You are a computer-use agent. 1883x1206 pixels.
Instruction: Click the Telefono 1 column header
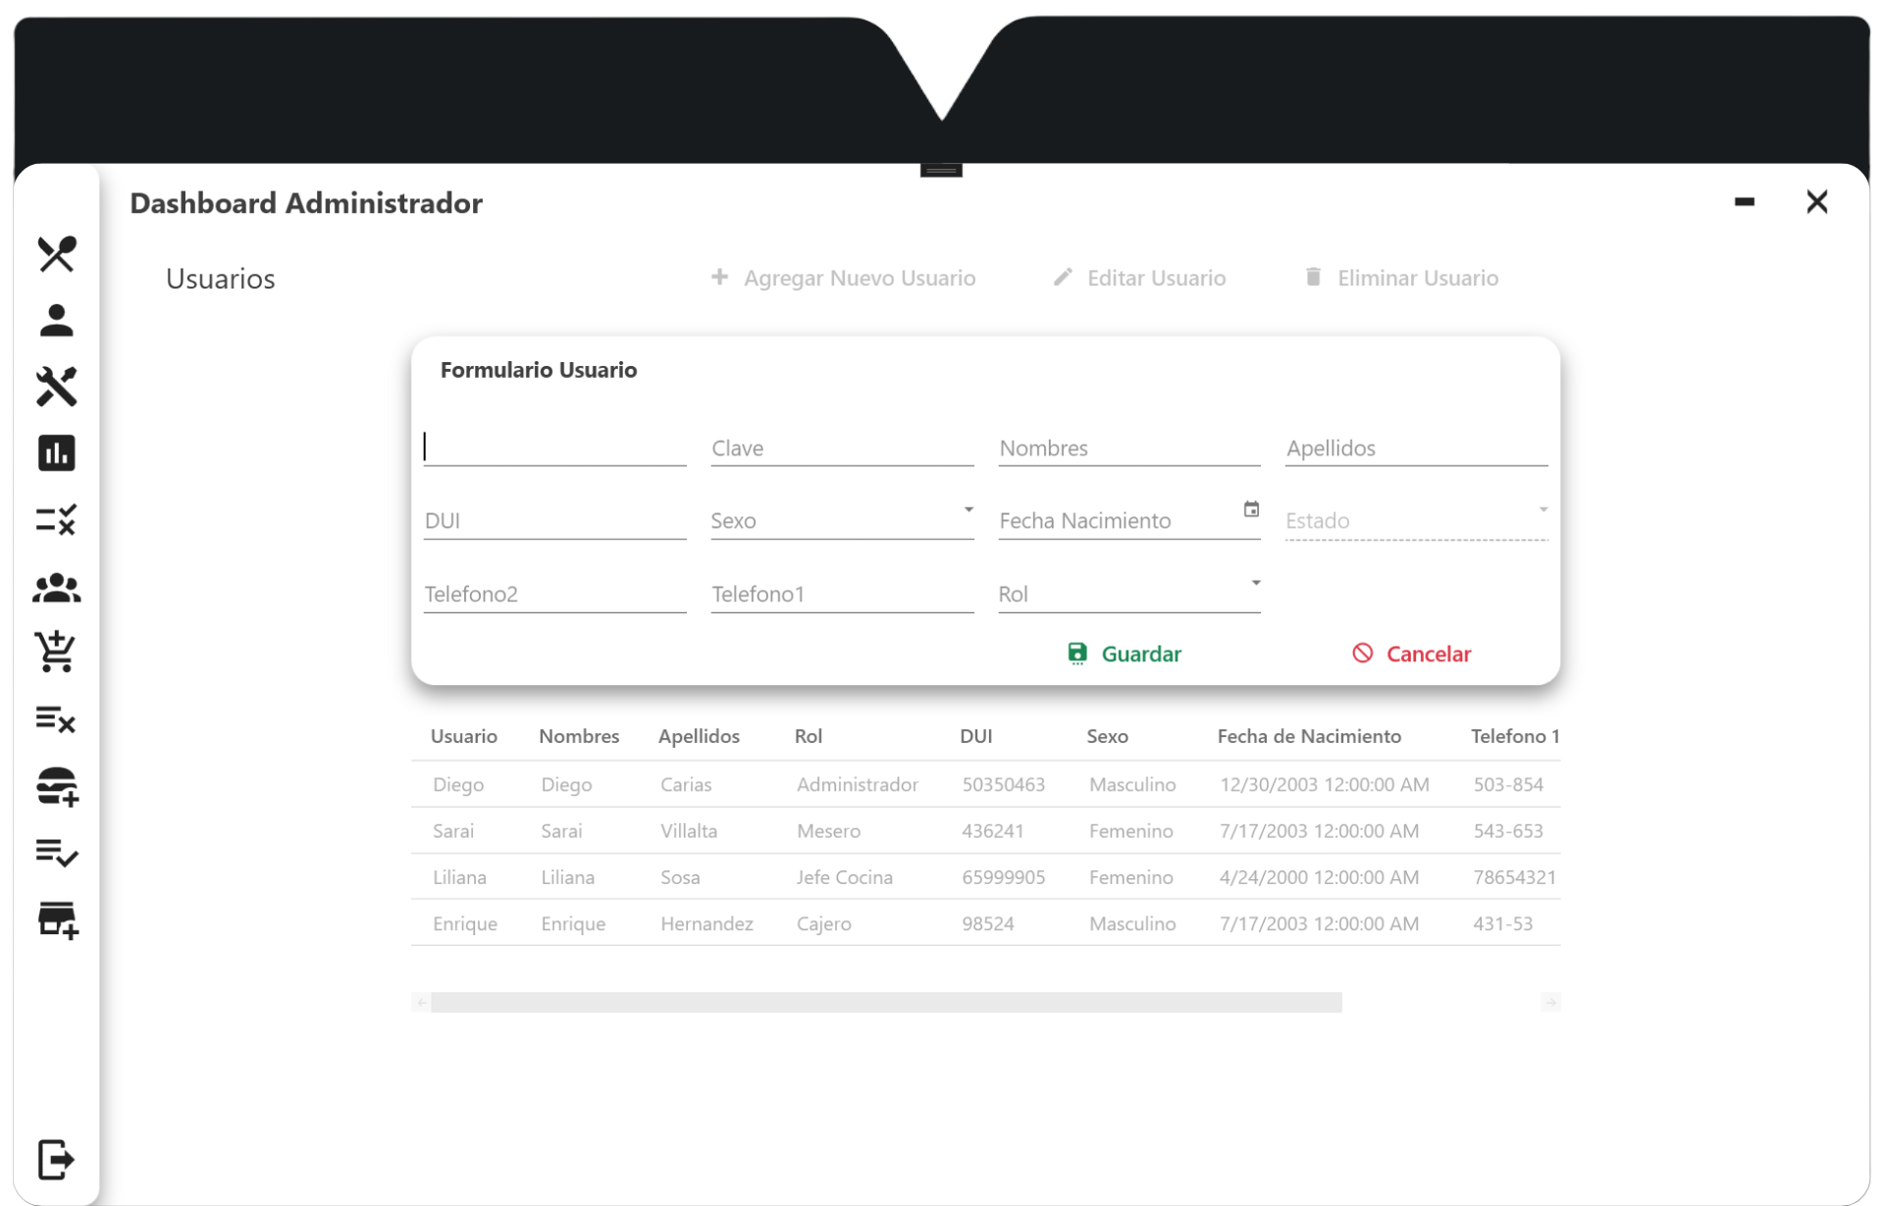(x=1514, y=736)
